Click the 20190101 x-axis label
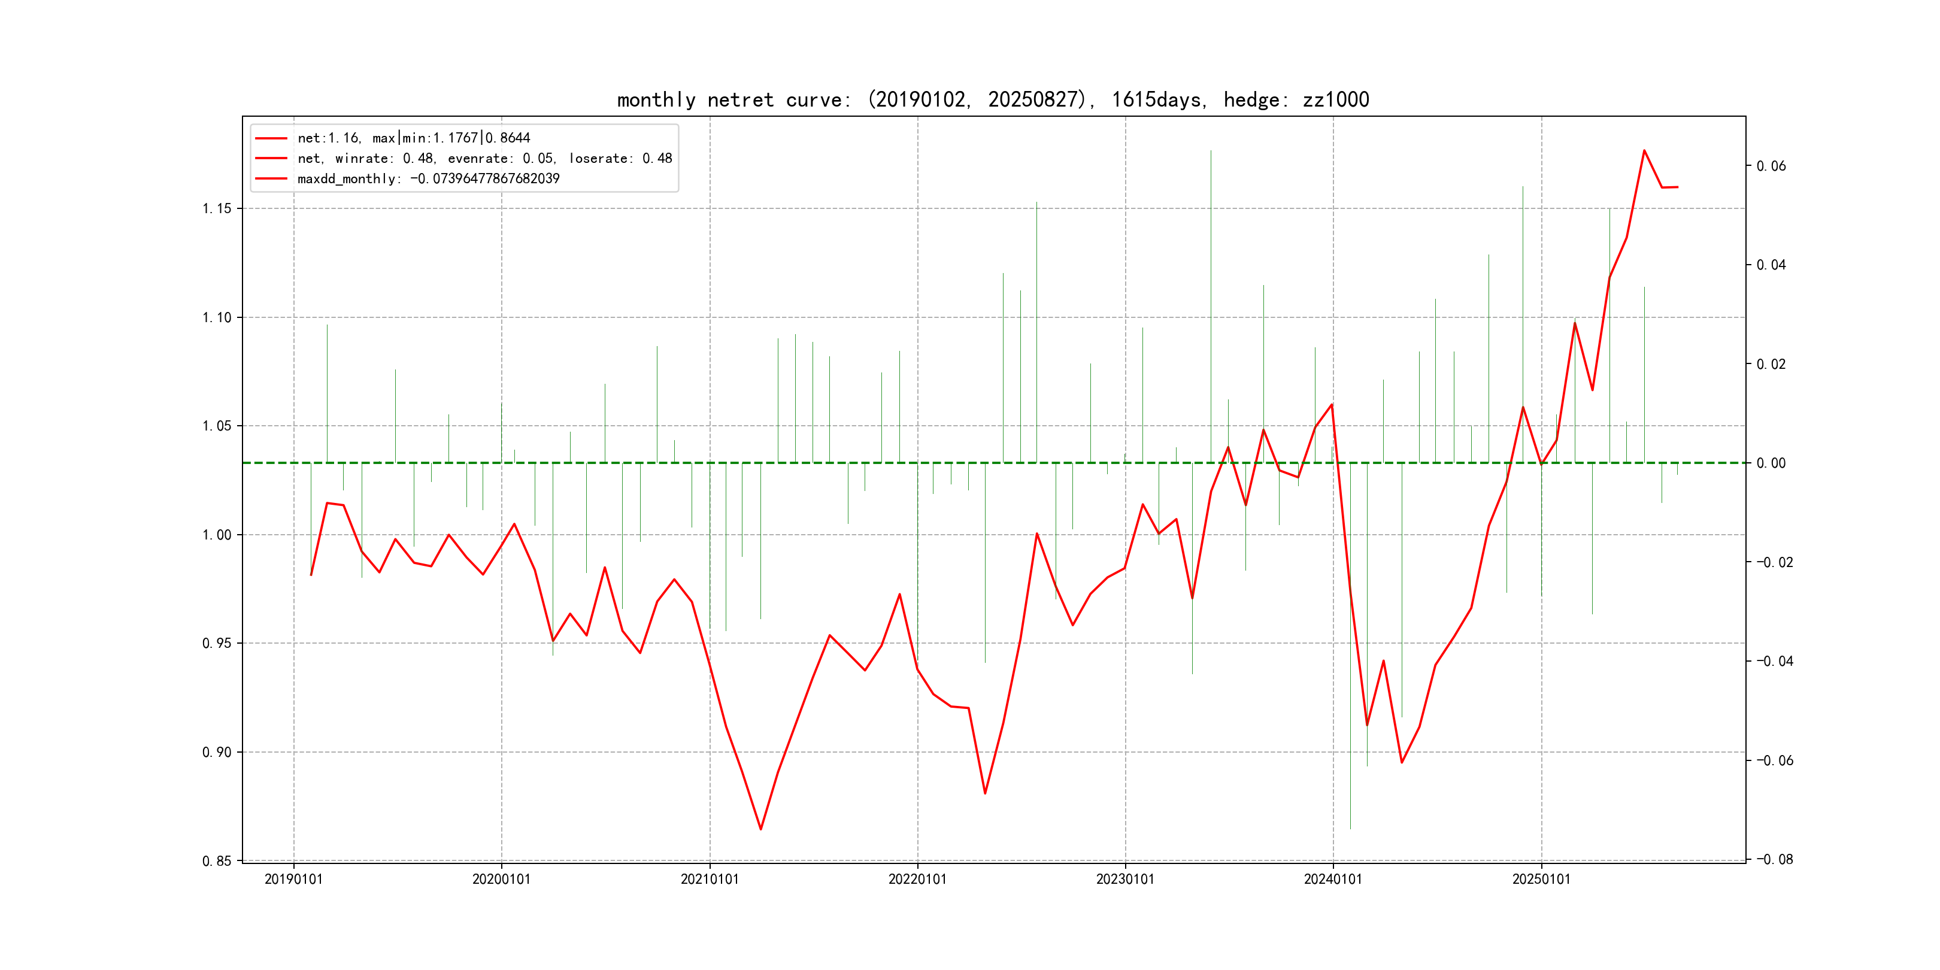Screen dimensions: 1940x970 (x=294, y=879)
